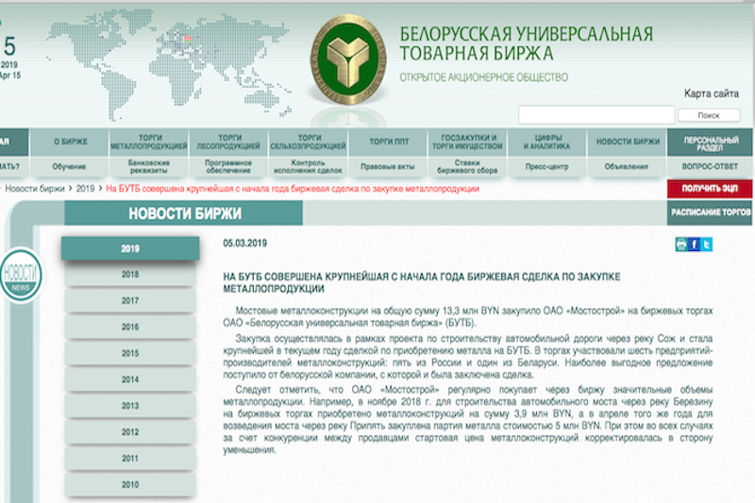The image size is (755, 503).
Task: Open Торги металлопродукцией menu item
Action: (148, 142)
